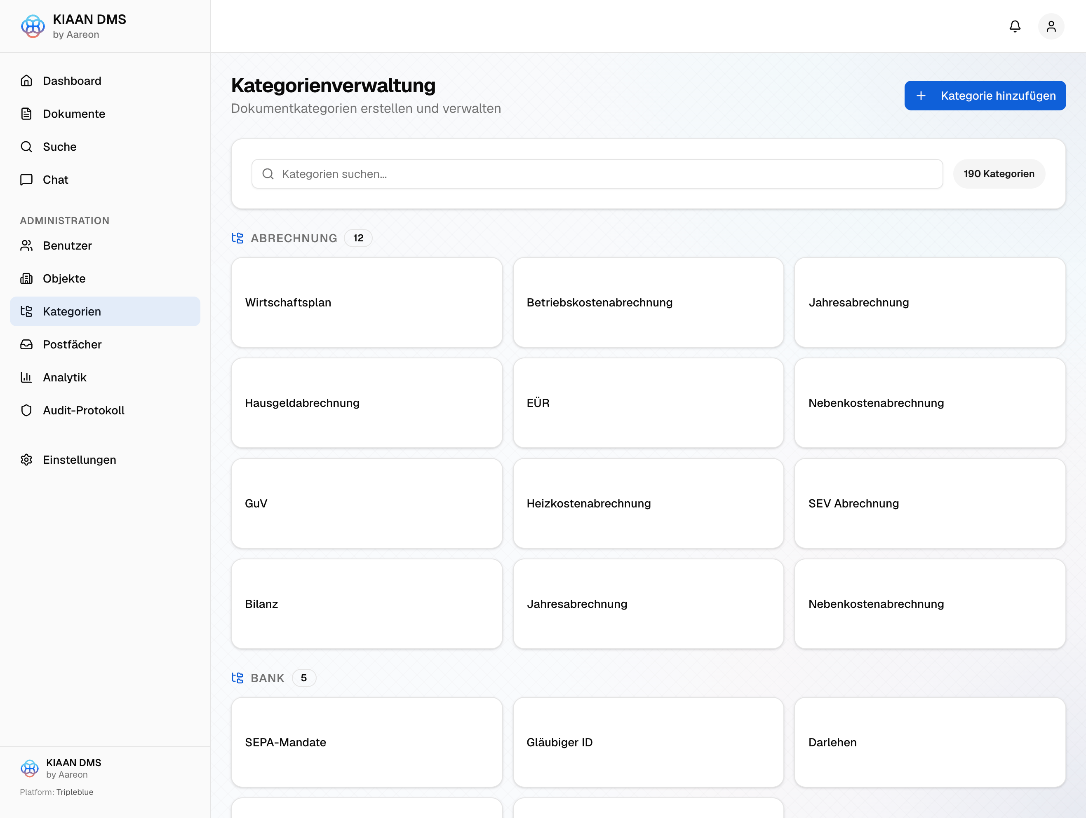Click the Benutzer people icon
Screen dimensions: 1086x818
point(26,245)
